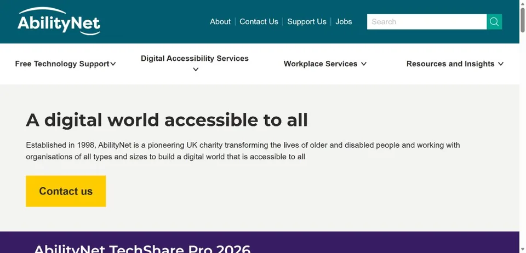Image resolution: width=526 pixels, height=253 pixels.
Task: Expand chevron next to Workplace Services
Action: click(x=364, y=64)
